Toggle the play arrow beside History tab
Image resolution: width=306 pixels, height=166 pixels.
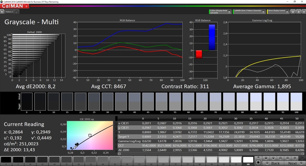click(2, 12)
